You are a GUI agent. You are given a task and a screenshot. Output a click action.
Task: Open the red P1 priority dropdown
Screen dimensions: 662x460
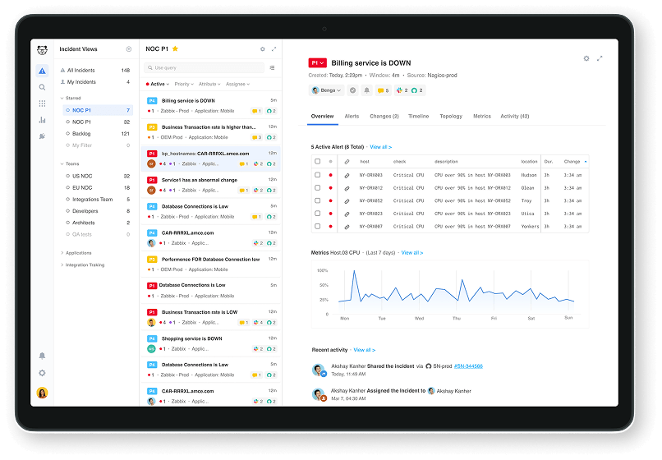coord(318,63)
